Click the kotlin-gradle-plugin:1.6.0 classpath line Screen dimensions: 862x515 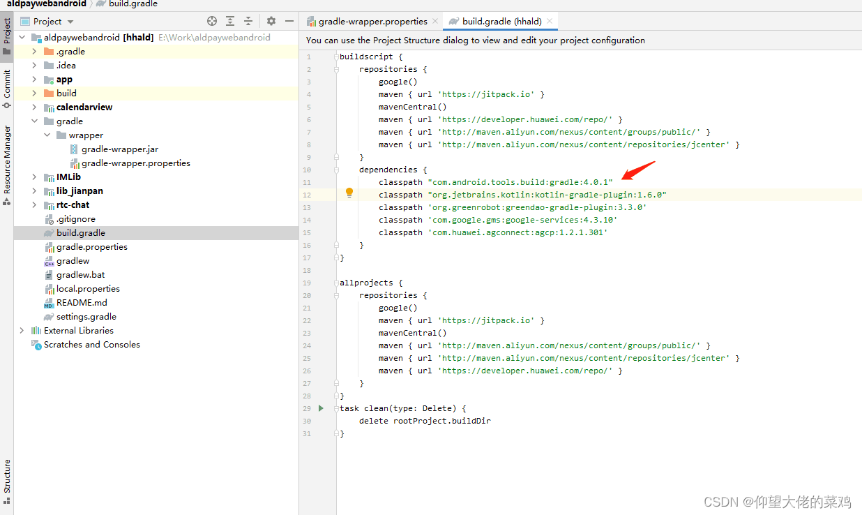tap(523, 195)
